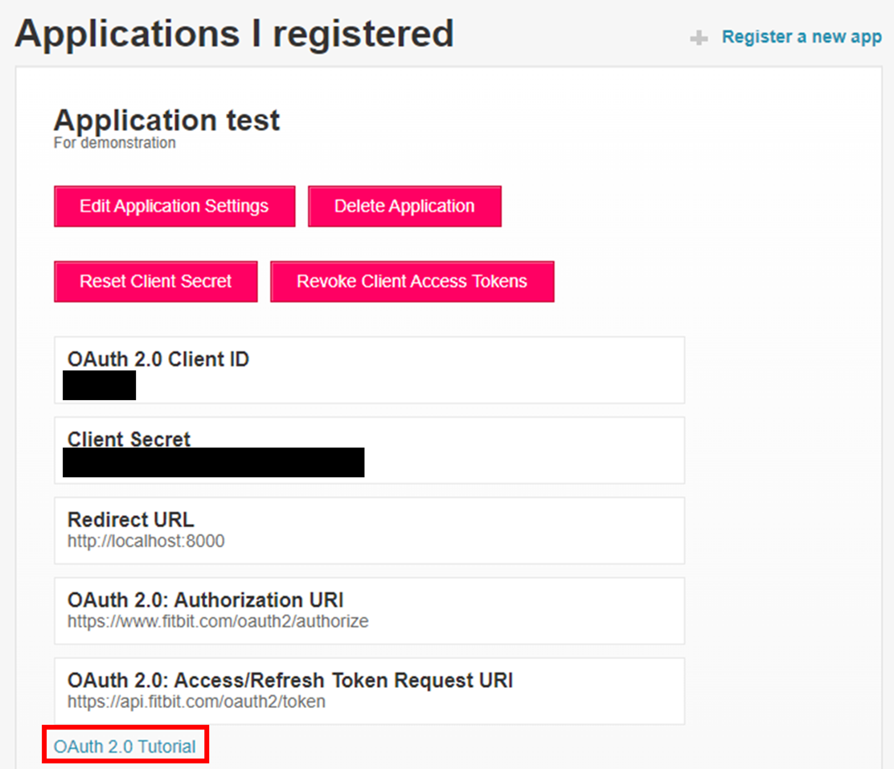
Task: Click the Delete Application button
Action: click(404, 206)
